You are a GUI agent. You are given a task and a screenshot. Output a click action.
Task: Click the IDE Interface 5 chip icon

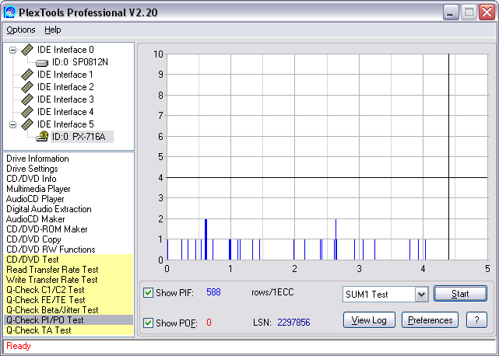click(x=27, y=124)
